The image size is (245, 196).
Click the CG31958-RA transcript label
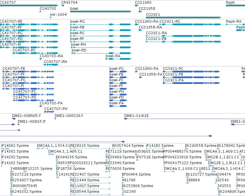(151, 27)
